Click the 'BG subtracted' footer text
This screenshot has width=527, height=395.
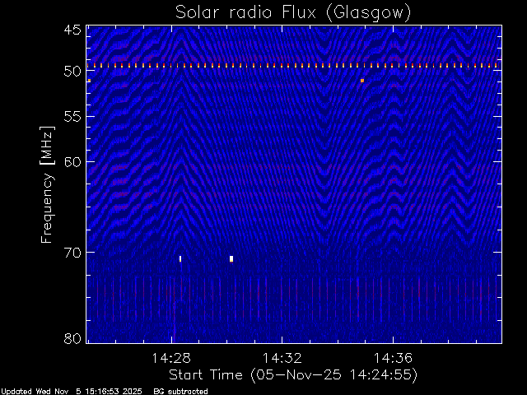(181, 392)
